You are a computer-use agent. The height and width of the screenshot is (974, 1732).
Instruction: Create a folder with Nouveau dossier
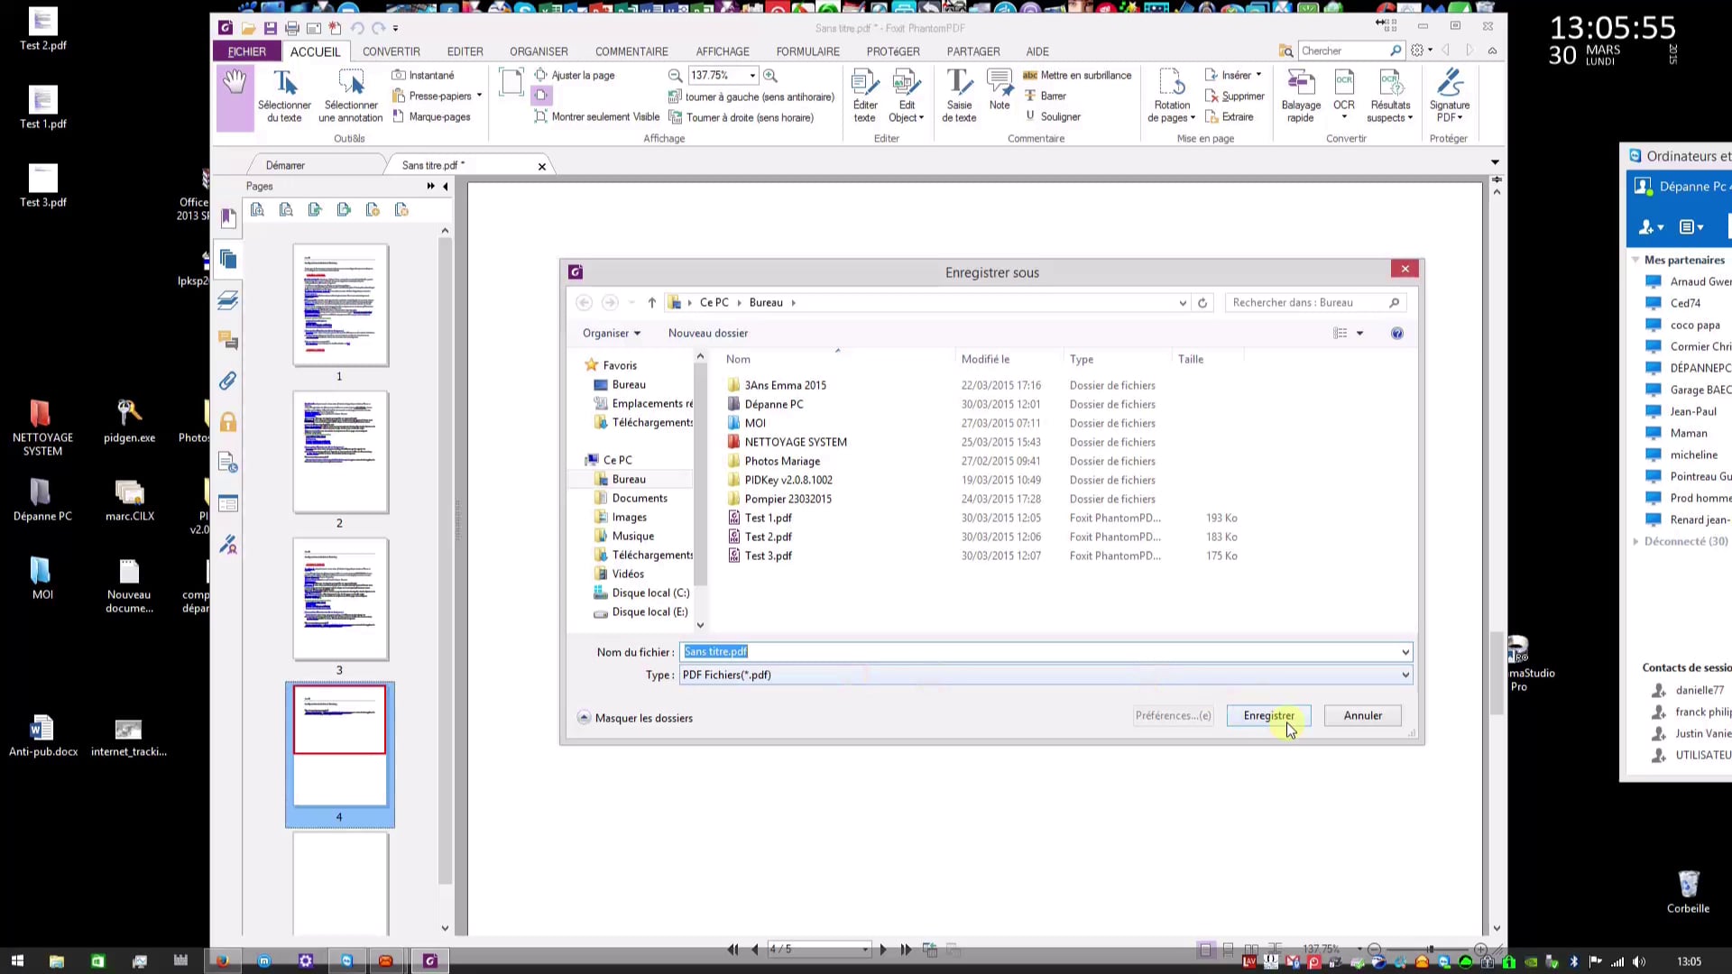pos(707,333)
